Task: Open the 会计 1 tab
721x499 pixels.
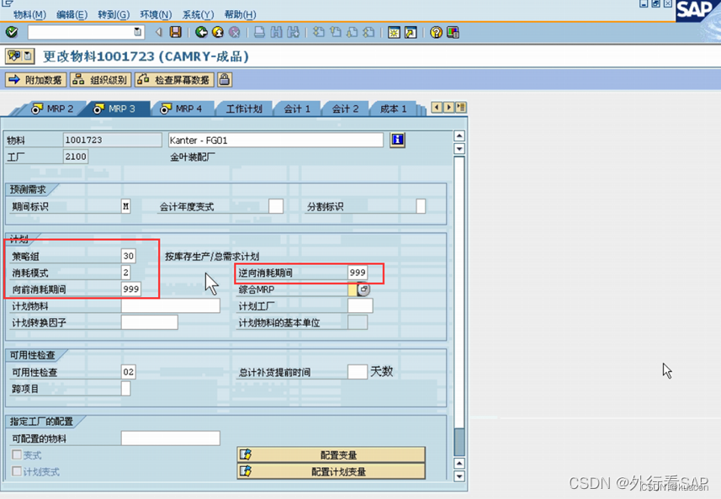Action: [297, 109]
